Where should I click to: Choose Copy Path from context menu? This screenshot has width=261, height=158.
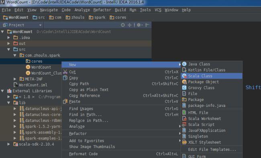click(x=121, y=84)
